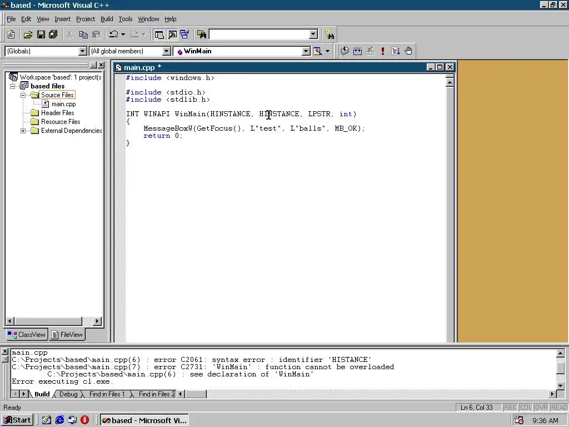This screenshot has height=427, width=569.
Task: Switch to the Find in Files 1 tab
Action: (x=107, y=394)
